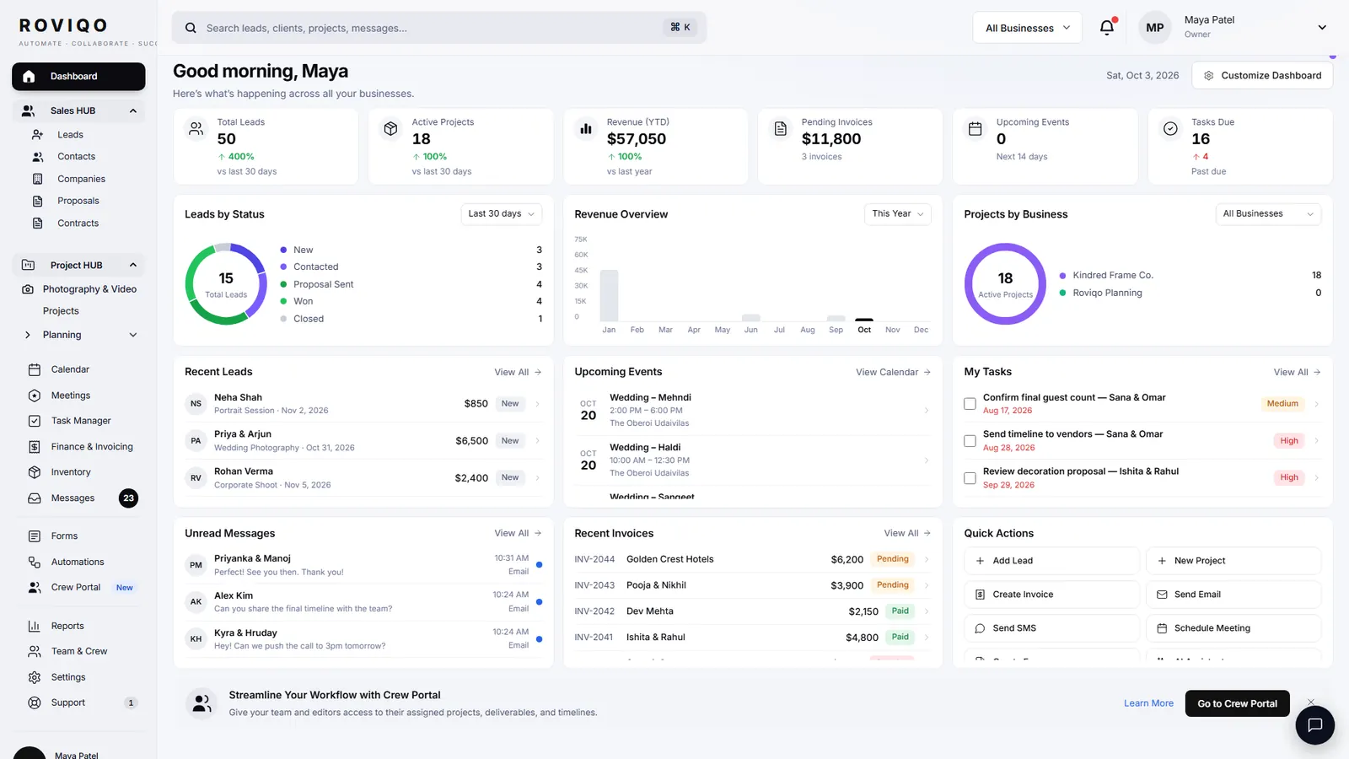Click the Inventory box icon
The height and width of the screenshot is (759, 1349).
click(35, 472)
